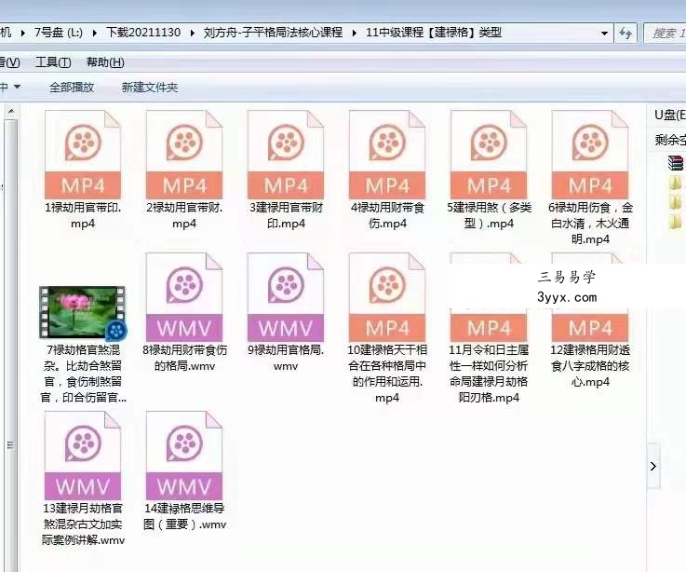Open the 工具(T) menu

click(53, 62)
